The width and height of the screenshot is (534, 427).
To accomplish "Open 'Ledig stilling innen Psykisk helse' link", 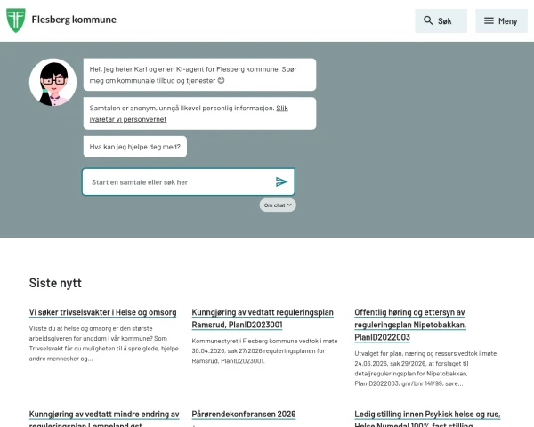I will click(427, 418).
